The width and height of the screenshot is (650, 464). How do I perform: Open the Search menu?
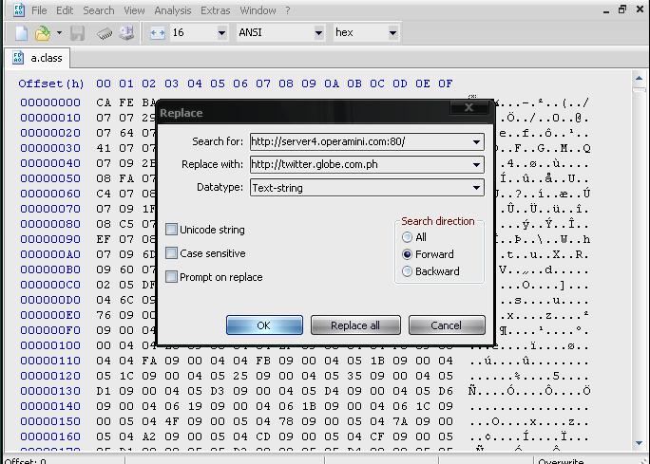pyautogui.click(x=98, y=10)
